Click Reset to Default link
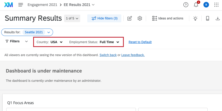The width and height of the screenshot is (222, 111). pos(140,42)
